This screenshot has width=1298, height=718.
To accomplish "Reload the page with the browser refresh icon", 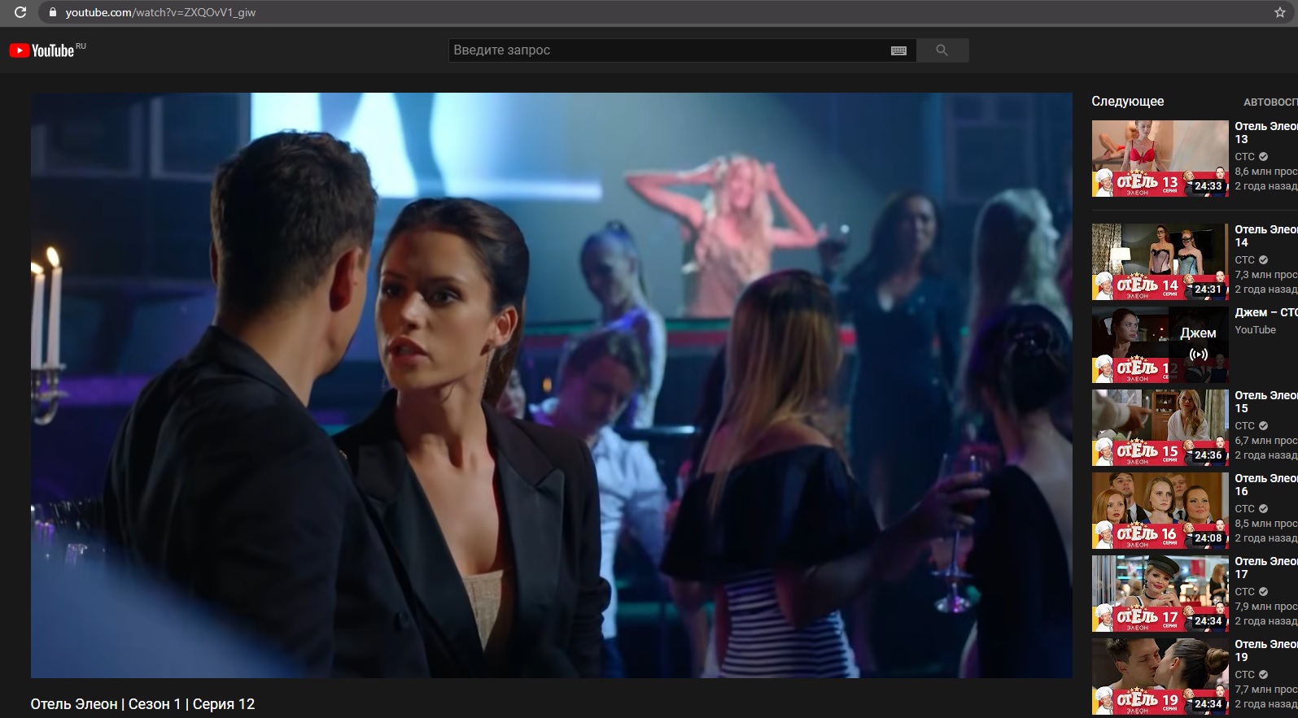I will [20, 12].
